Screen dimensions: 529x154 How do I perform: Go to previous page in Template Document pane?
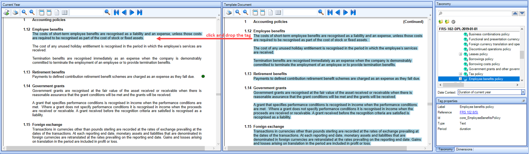coord(338,12)
